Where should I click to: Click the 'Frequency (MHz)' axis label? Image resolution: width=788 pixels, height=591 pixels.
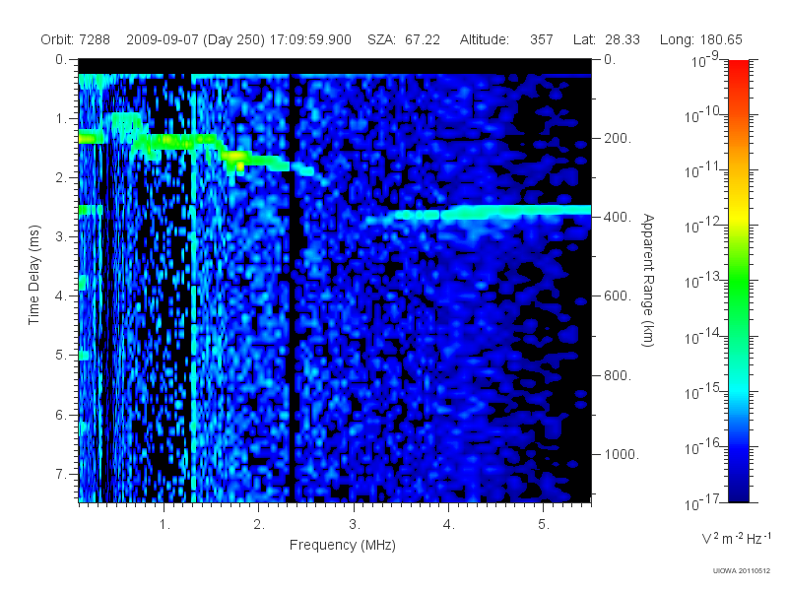tap(342, 545)
